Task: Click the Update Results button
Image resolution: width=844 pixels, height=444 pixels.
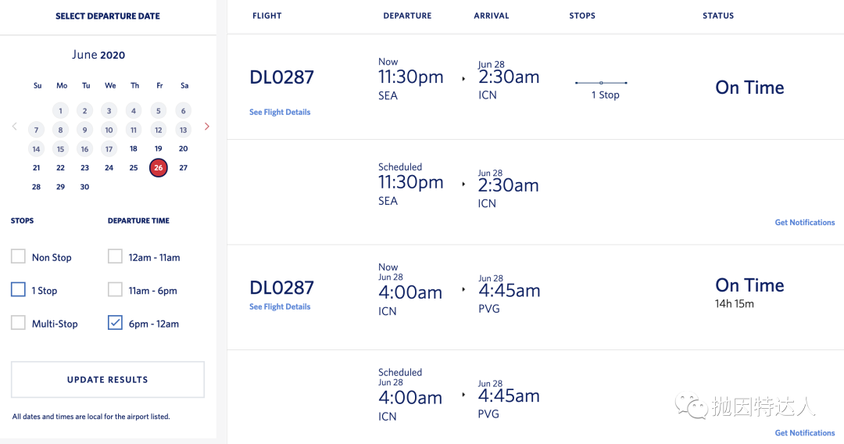Action: (108, 380)
